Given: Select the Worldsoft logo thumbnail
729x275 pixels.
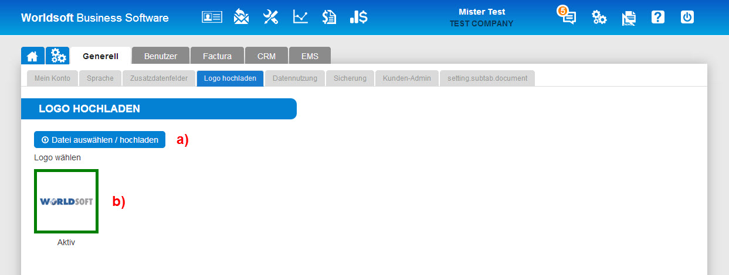Looking at the screenshot, I should tap(66, 201).
